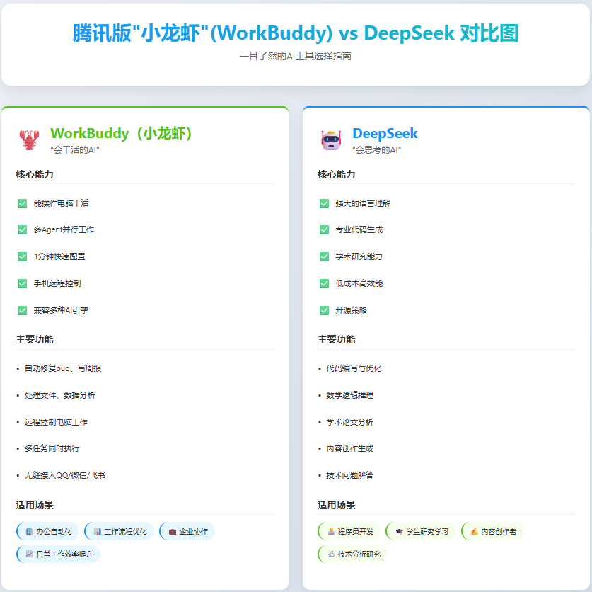Image resolution: width=592 pixels, height=592 pixels.
Task: Click the tagline "会思考的AI"
Action: 376,150
